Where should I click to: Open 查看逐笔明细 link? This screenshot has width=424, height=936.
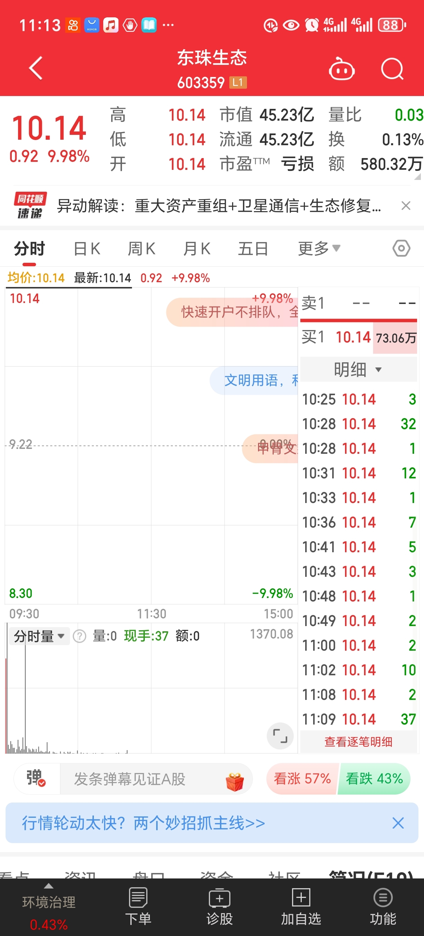358,741
